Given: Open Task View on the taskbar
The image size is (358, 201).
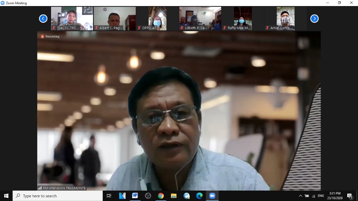Looking at the screenshot, I should [109, 196].
